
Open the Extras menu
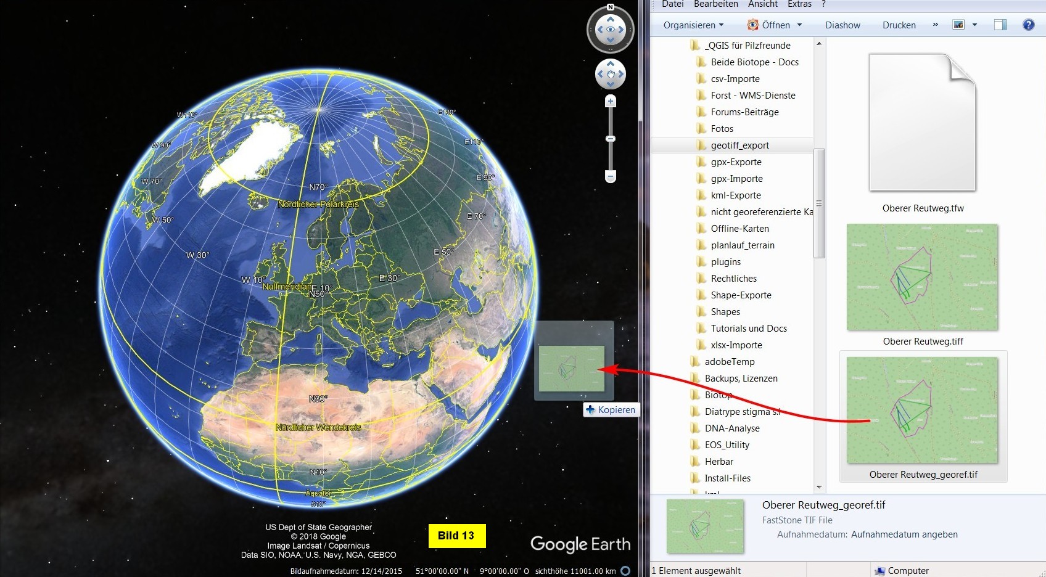(799, 4)
